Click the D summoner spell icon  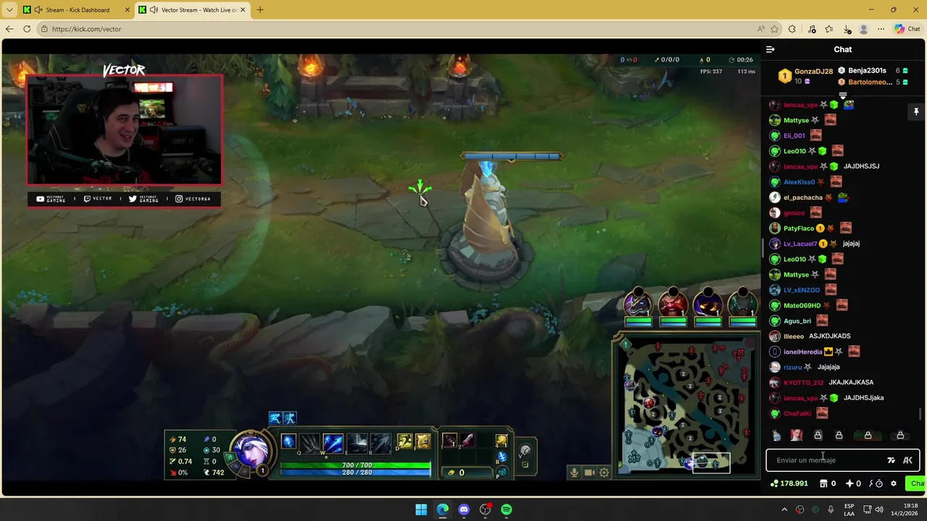click(404, 441)
